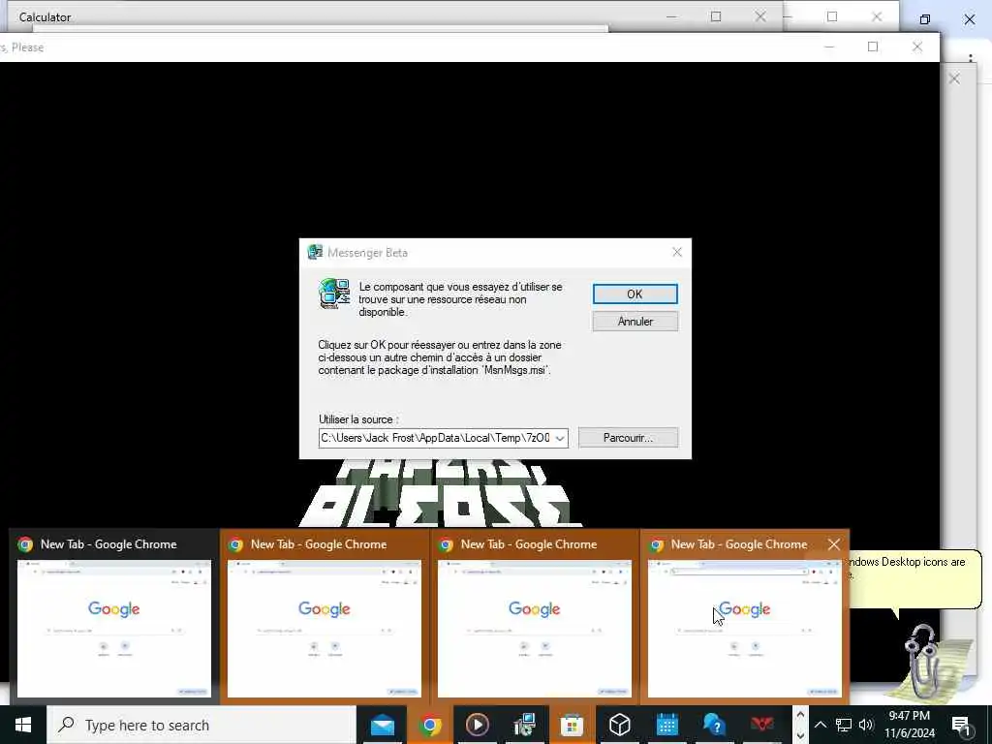Click the installer computer taskbar icon

pyautogui.click(x=524, y=725)
